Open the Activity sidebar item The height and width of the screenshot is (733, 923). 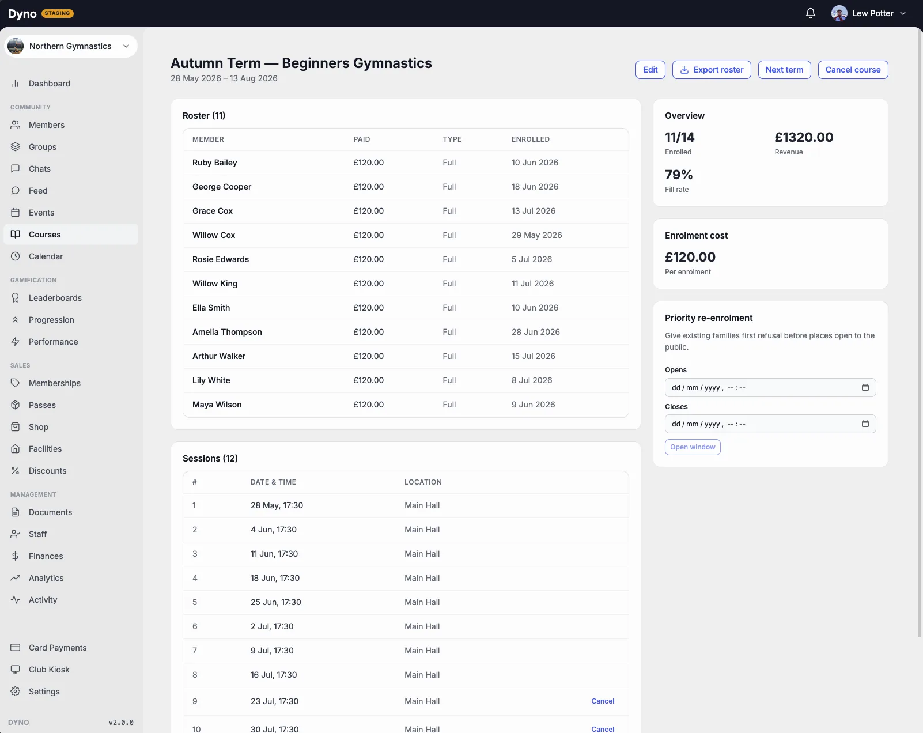coord(71,600)
